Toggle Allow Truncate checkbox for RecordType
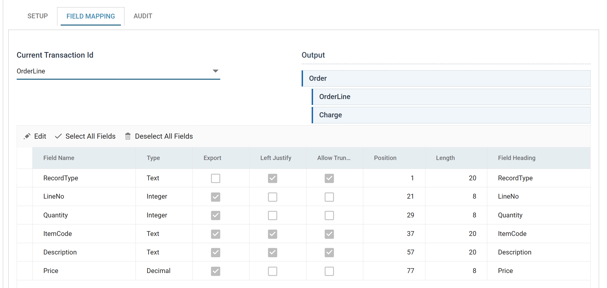Image resolution: width=607 pixels, height=288 pixels. (x=329, y=178)
